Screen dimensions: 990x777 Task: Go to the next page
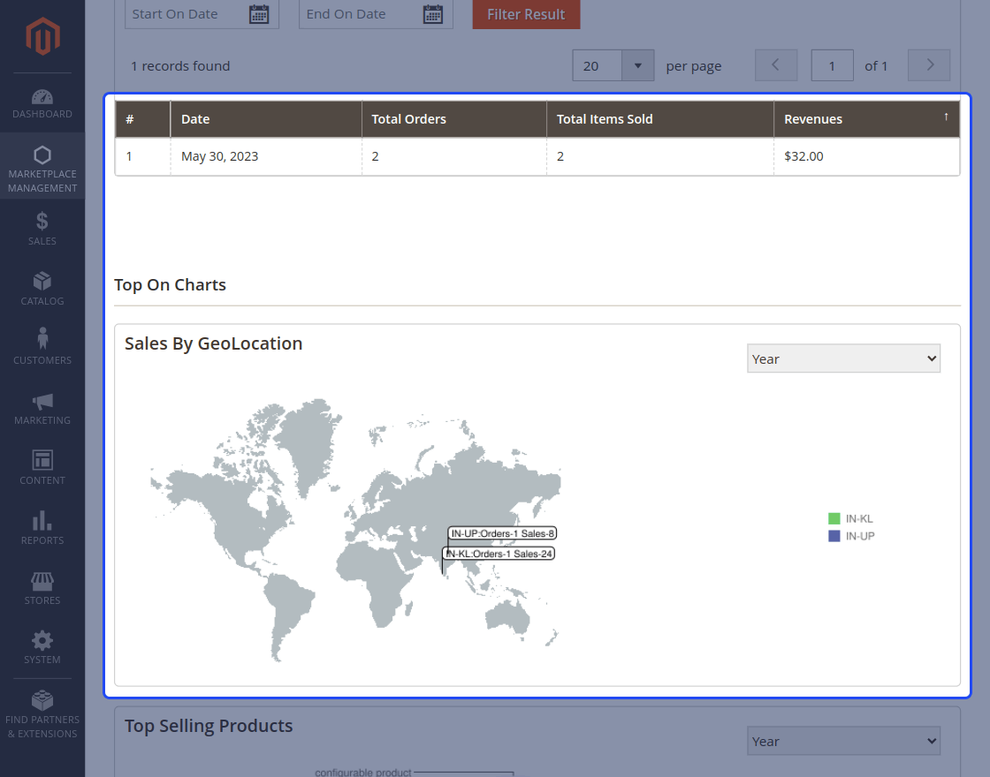(929, 65)
